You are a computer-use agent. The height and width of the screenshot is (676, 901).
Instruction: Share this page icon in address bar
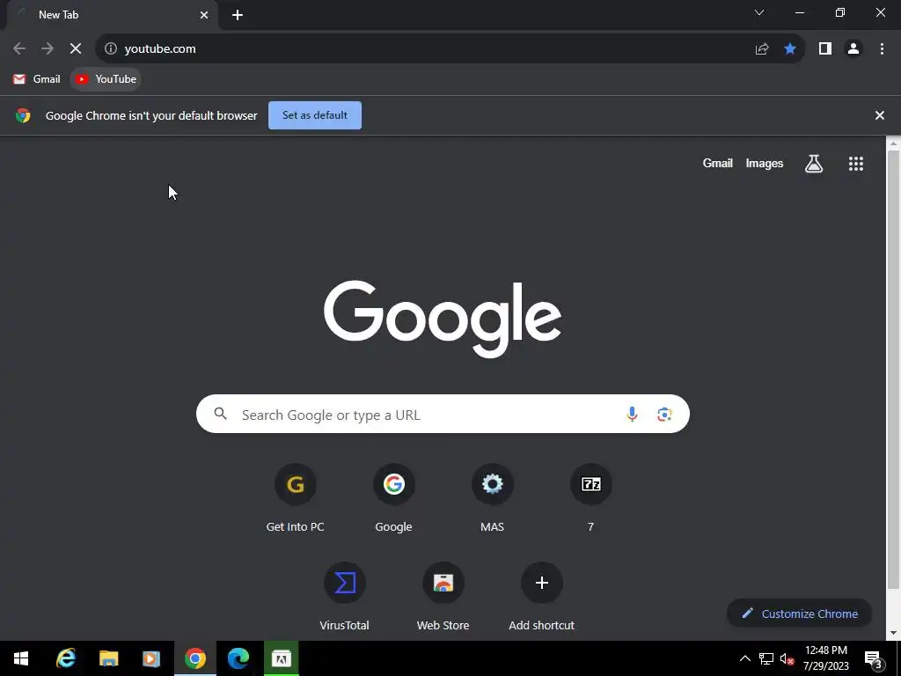tap(762, 49)
